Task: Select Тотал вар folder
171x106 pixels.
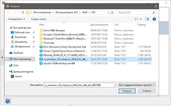Action: [49, 43]
